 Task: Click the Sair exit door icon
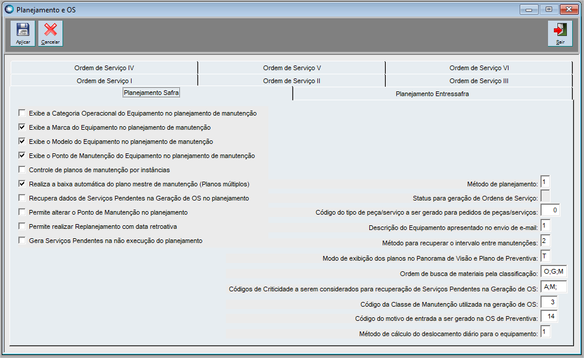pyautogui.click(x=560, y=33)
